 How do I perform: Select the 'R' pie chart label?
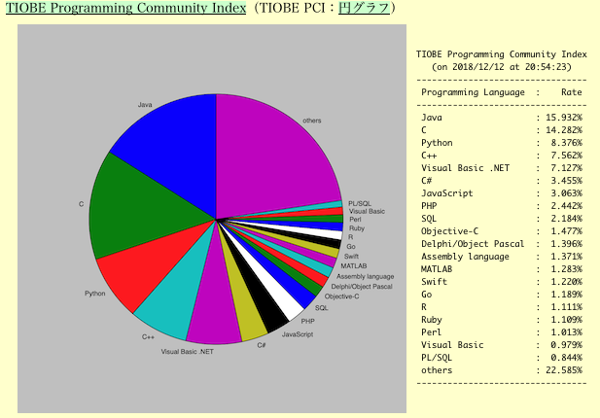click(350, 237)
